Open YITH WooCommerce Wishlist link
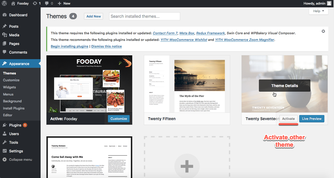The height and width of the screenshot is (178, 334). [184, 40]
